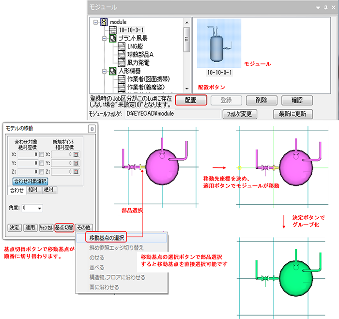Click the module root folder icon
Screen dimensions: 339x319
[x=104, y=22]
